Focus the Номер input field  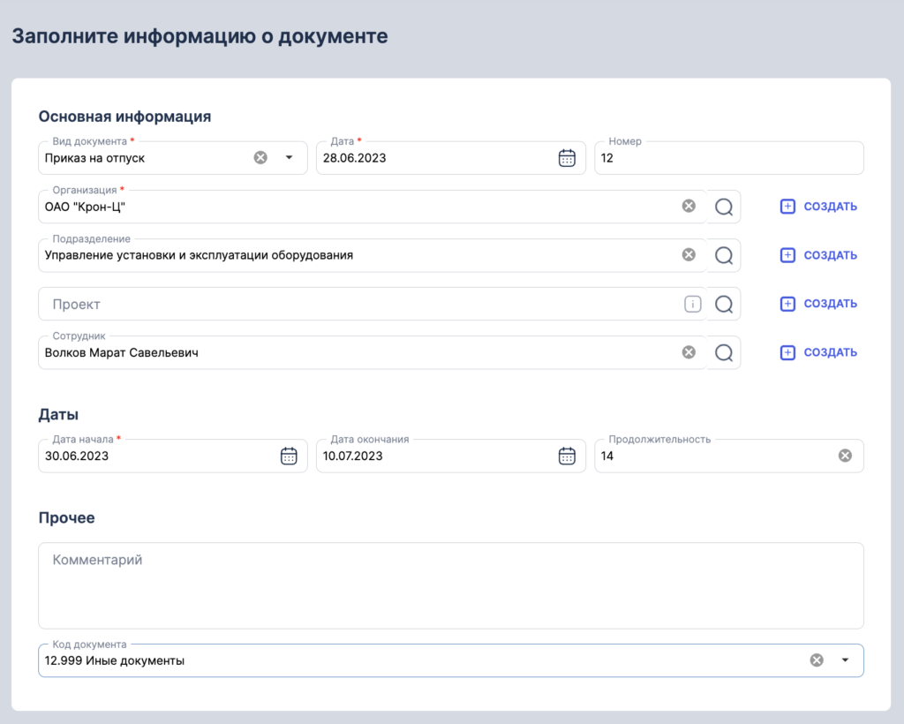pyautogui.click(x=728, y=158)
